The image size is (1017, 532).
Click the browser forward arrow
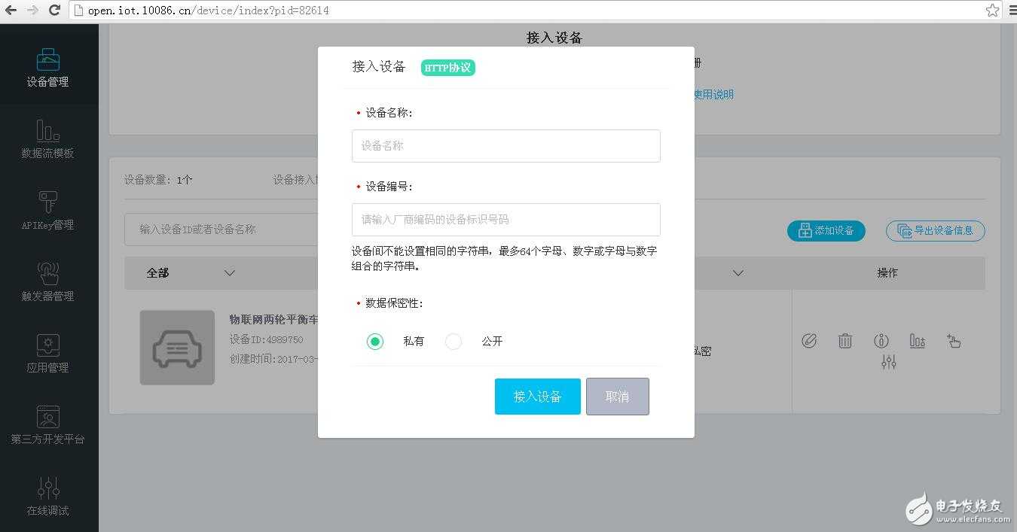[x=32, y=10]
